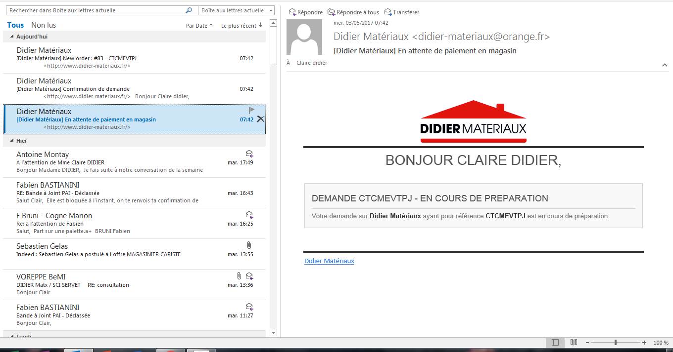Select the Non lus filter tab
The image size is (673, 352).
[x=44, y=25]
